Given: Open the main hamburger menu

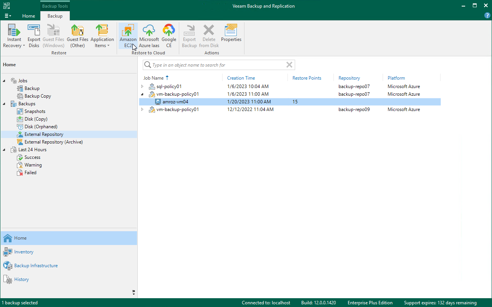Looking at the screenshot, I should 8,16.
